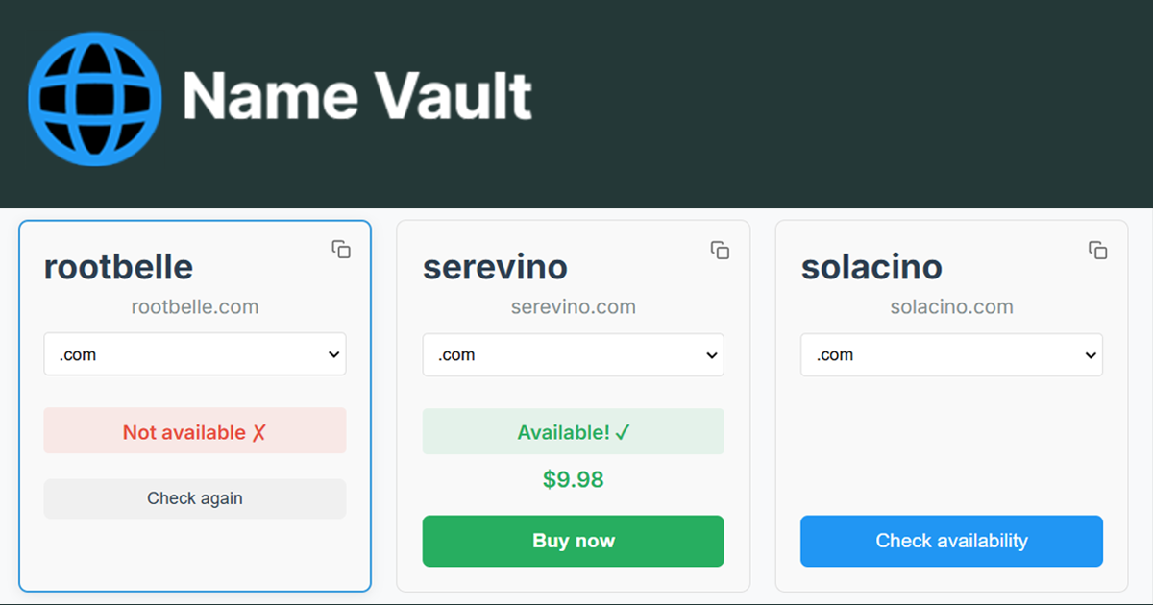Check availability of solacino.com
The image size is (1153, 605).
point(951,541)
